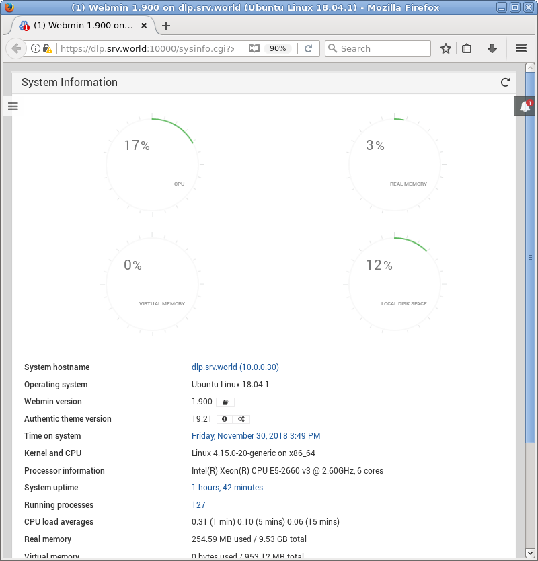Close the Webmin browser tab
The width and height of the screenshot is (538, 561).
[x=144, y=26]
